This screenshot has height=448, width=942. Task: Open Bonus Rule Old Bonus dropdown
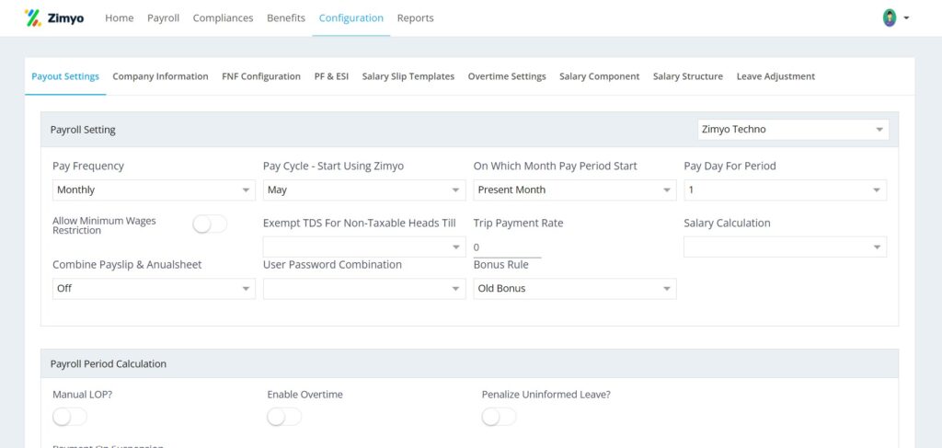click(575, 288)
